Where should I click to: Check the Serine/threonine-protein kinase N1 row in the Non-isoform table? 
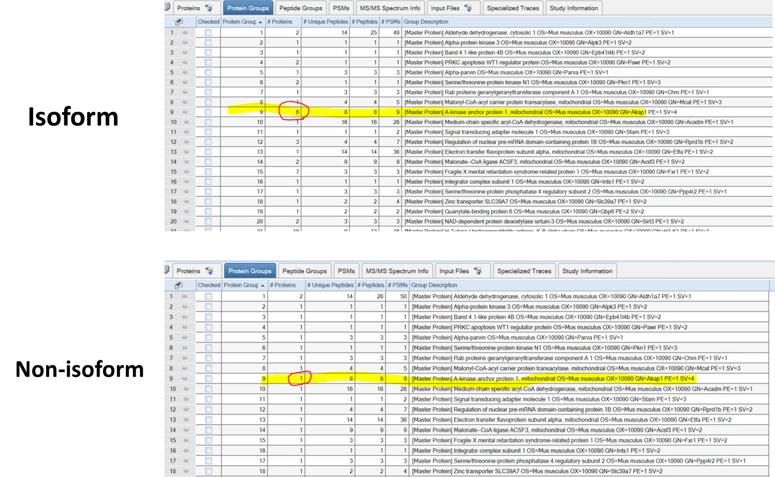208,348
